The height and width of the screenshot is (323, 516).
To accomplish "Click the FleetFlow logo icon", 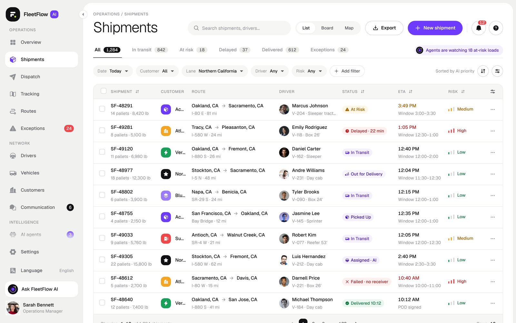I will click(x=13, y=14).
